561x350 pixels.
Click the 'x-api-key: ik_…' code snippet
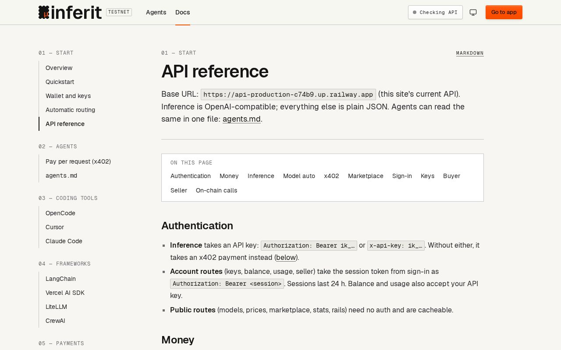396,245
